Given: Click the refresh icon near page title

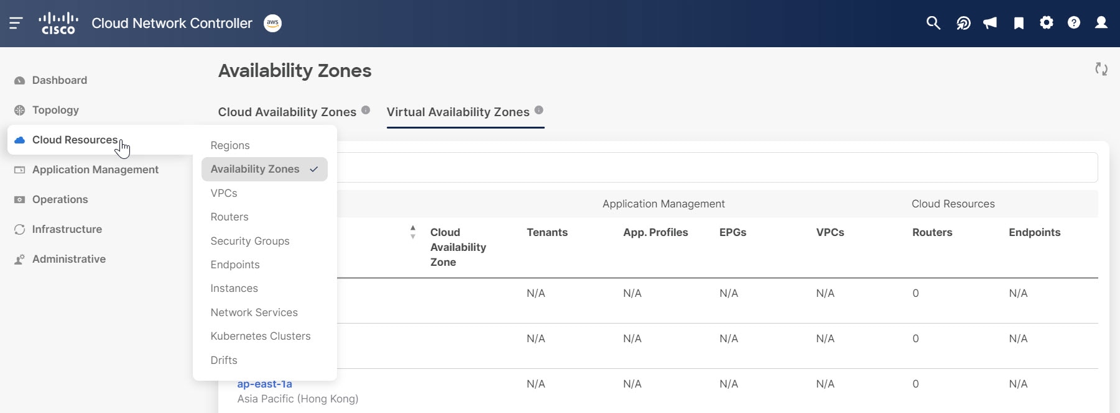Looking at the screenshot, I should coord(1101,69).
